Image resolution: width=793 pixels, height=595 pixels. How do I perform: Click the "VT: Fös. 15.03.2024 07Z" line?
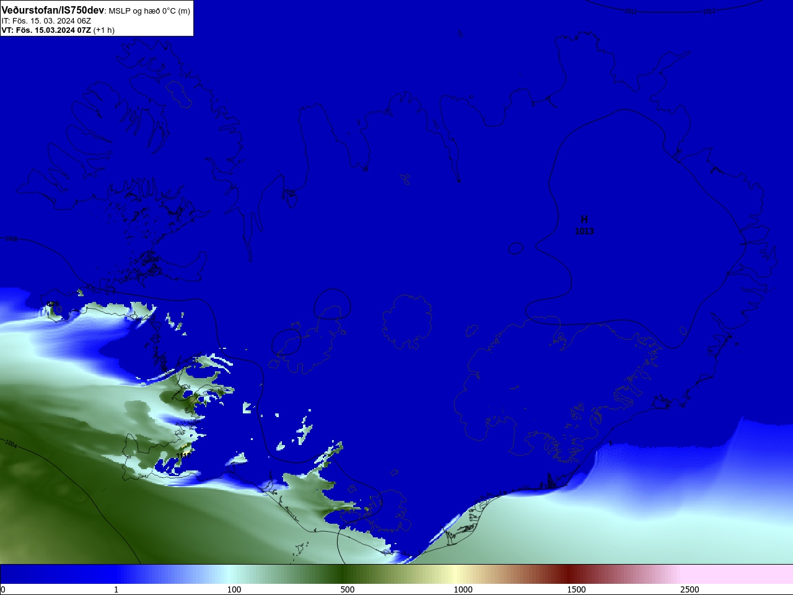pos(46,30)
